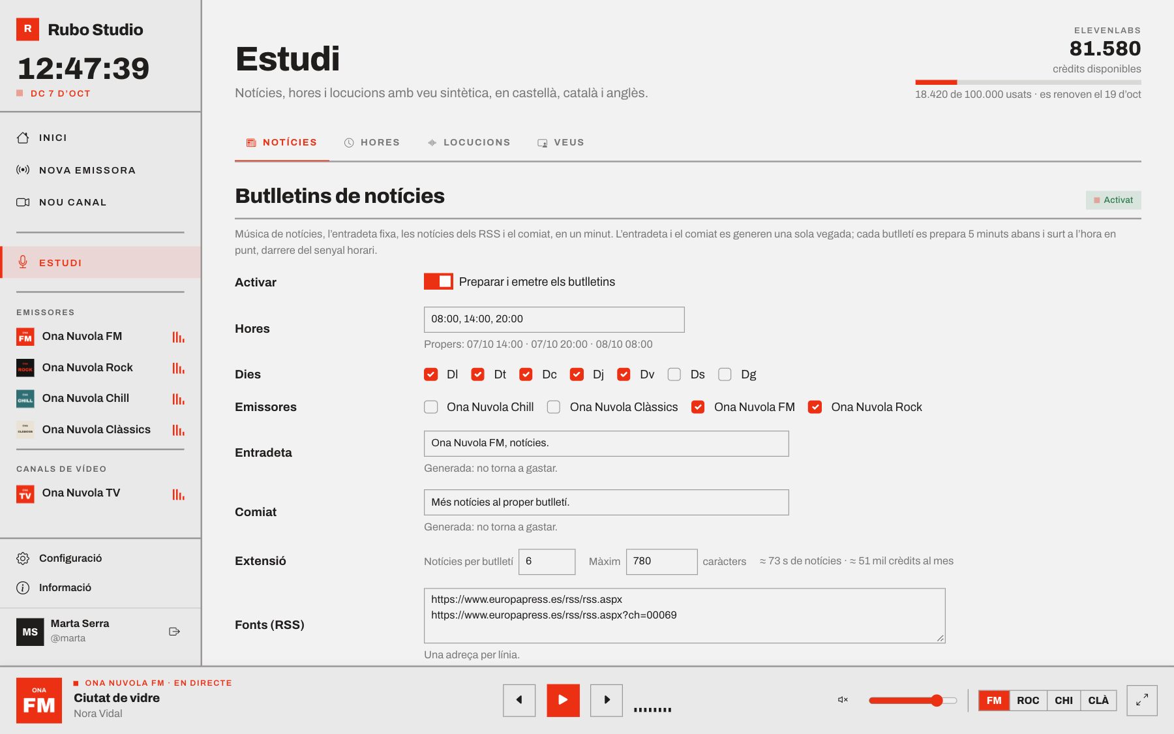The width and height of the screenshot is (1174, 734).
Task: Uncheck the Dl day checkbox
Action: point(430,375)
